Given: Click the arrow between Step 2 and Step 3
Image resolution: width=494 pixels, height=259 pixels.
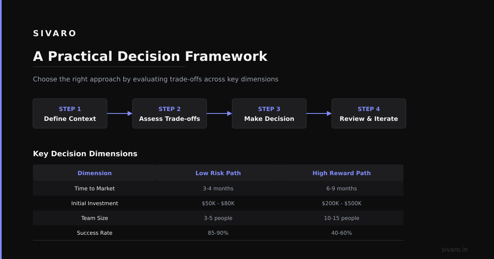Looking at the screenshot, I should pyautogui.click(x=219, y=113).
